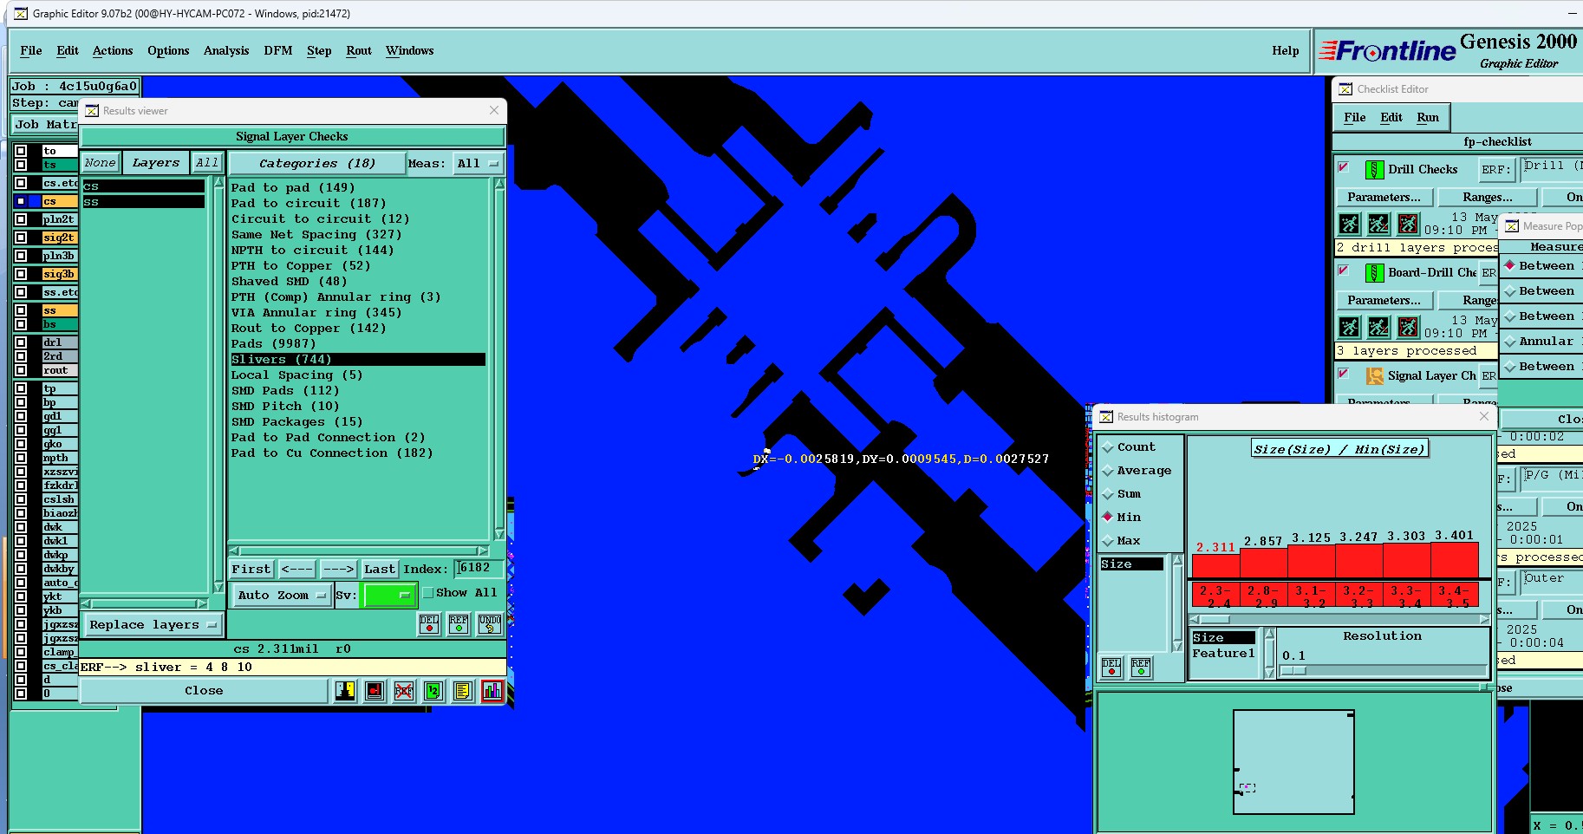The height and width of the screenshot is (834, 1583).
Task: Click the orange Signal Layer Checks icon
Action: pos(1374,376)
